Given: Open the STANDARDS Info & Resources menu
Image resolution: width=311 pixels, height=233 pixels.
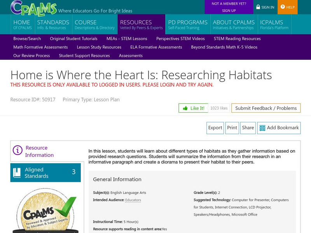Looking at the screenshot, I should click(x=53, y=24).
